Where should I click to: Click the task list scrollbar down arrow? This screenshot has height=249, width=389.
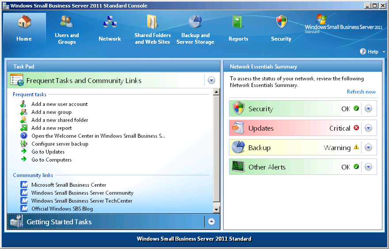coord(217,209)
